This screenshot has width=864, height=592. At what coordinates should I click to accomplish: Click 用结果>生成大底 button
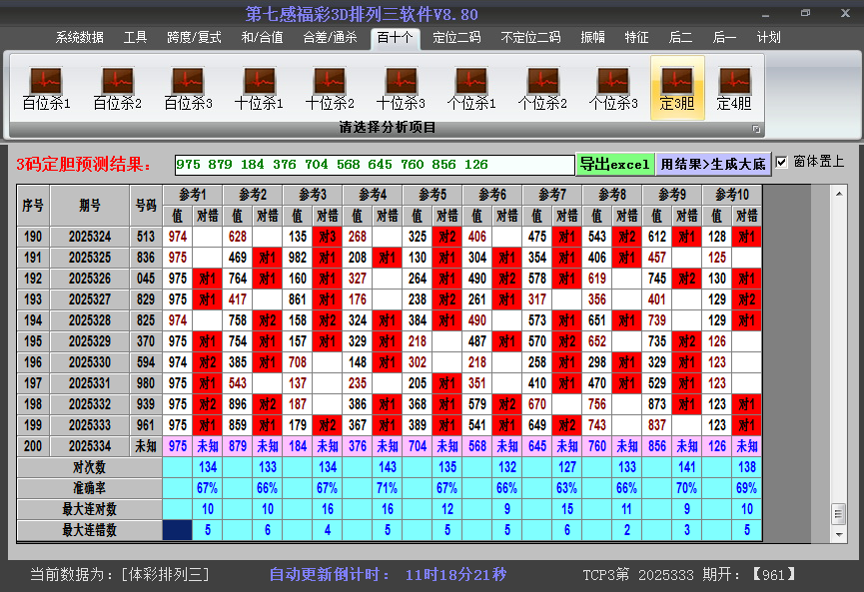click(x=713, y=164)
